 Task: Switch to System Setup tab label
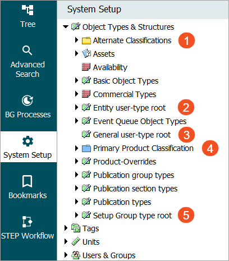tap(28, 155)
